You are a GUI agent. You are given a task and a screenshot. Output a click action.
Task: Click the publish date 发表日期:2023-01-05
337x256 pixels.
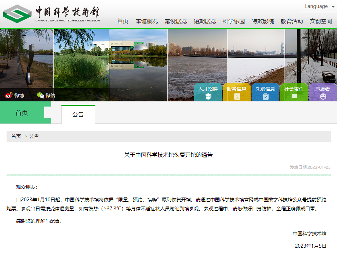click(x=310, y=167)
